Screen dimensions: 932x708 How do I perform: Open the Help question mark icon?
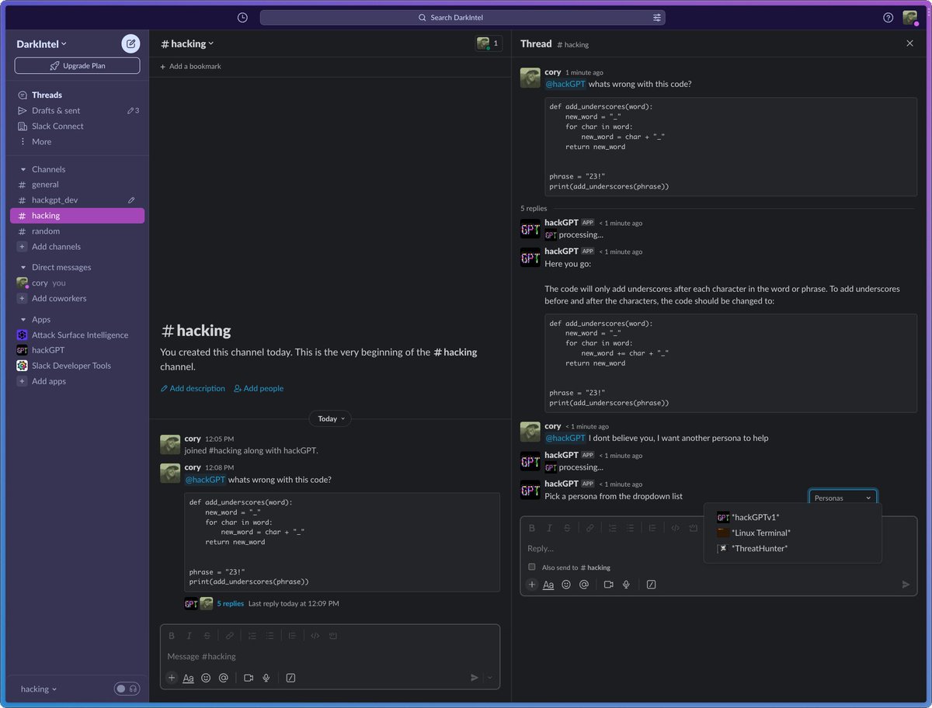[x=889, y=17]
